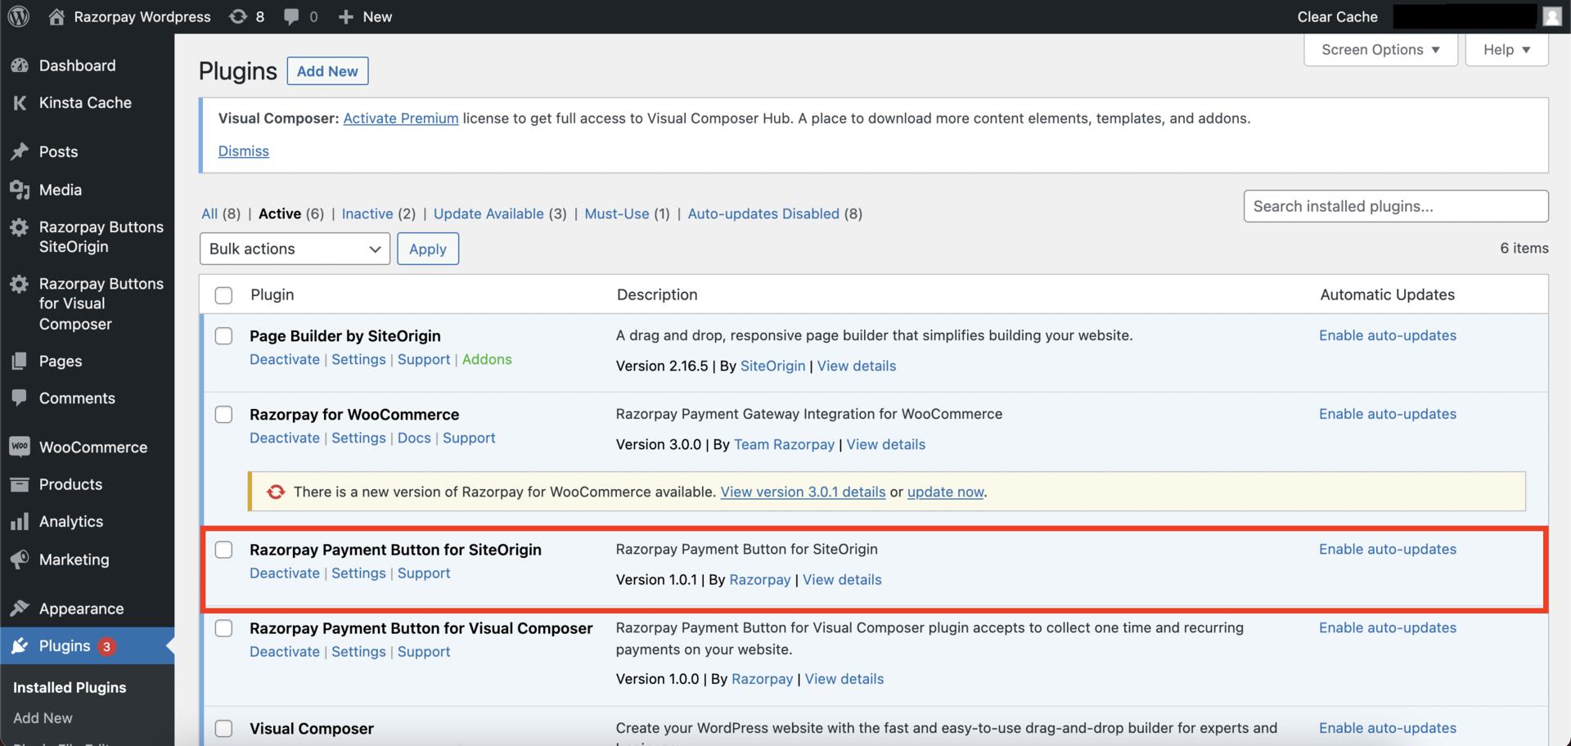This screenshot has height=746, width=1571.
Task: Check the Visual Composer plugin checkbox
Action: (223, 729)
